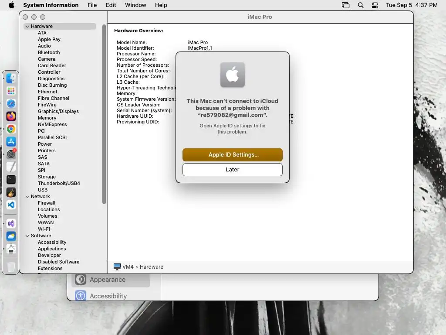Click the date and time in the menu bar

point(412,5)
